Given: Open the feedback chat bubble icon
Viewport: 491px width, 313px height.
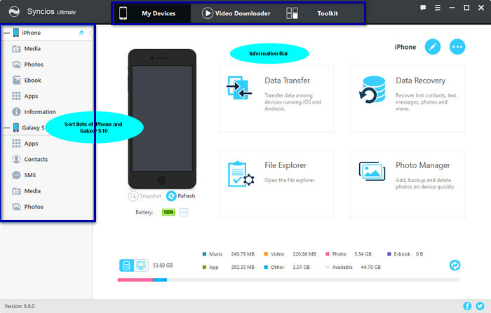Looking at the screenshot, I should click(x=423, y=8).
